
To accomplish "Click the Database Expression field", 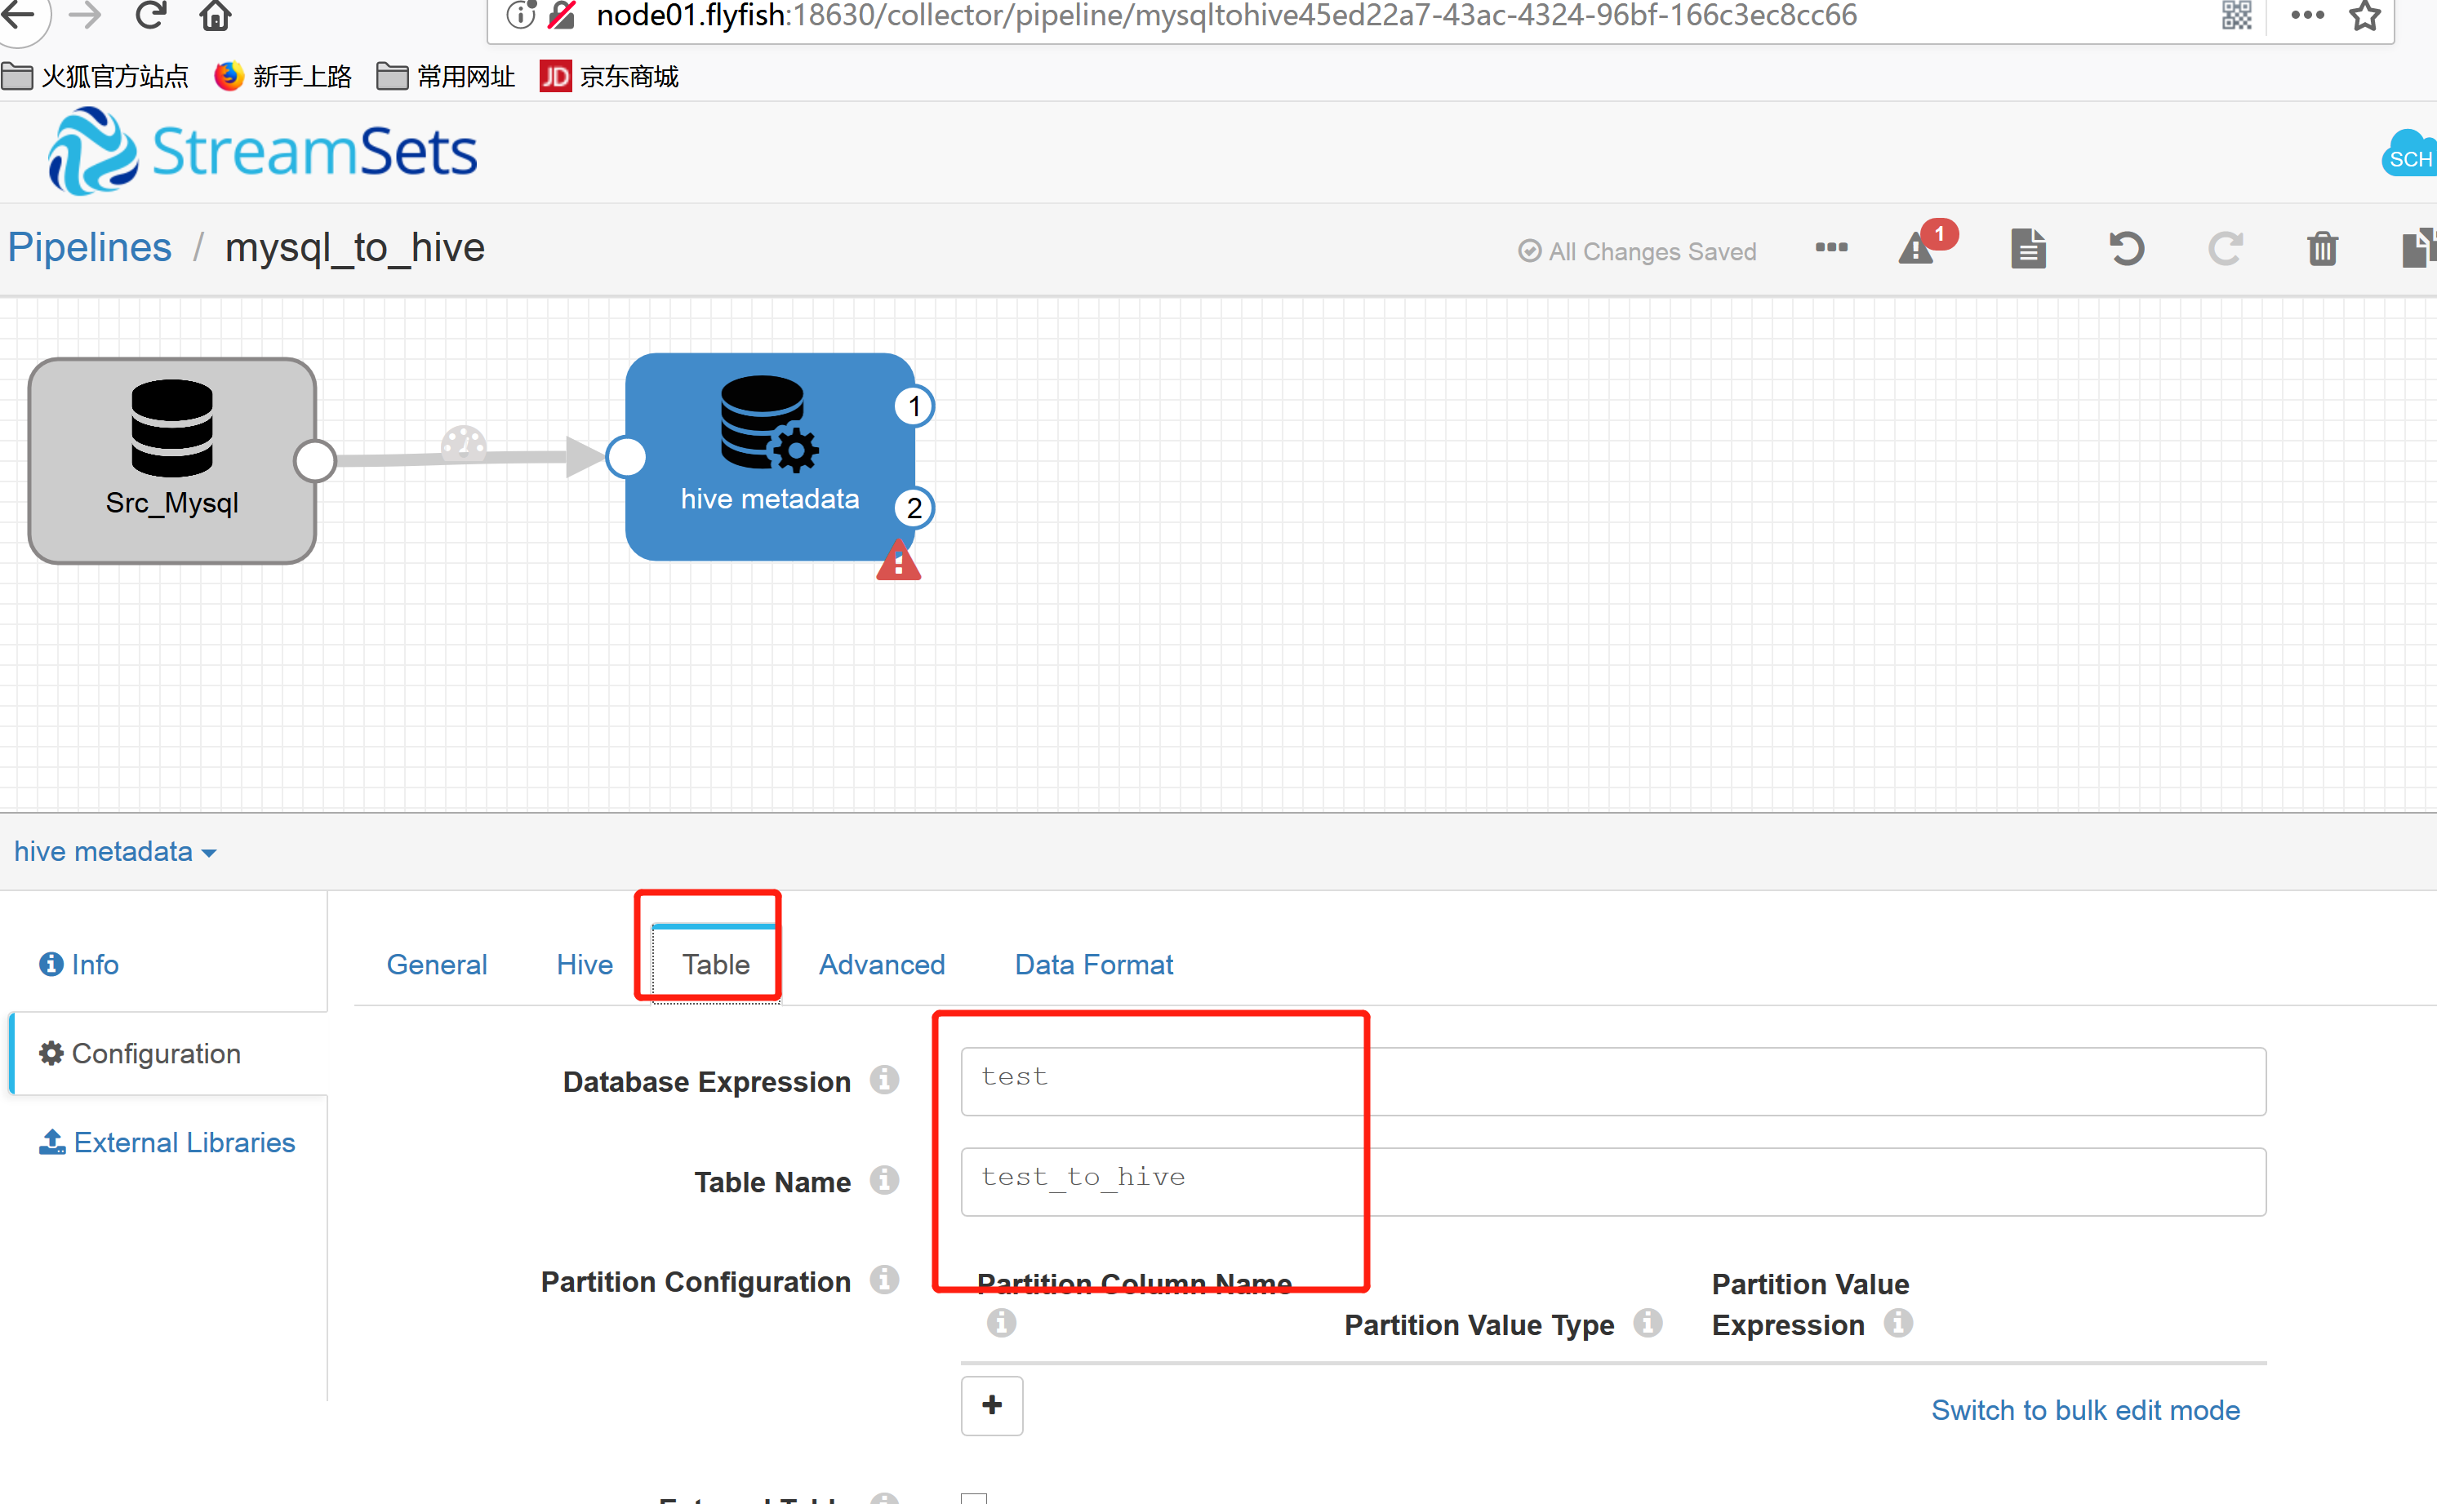I will [1613, 1081].
